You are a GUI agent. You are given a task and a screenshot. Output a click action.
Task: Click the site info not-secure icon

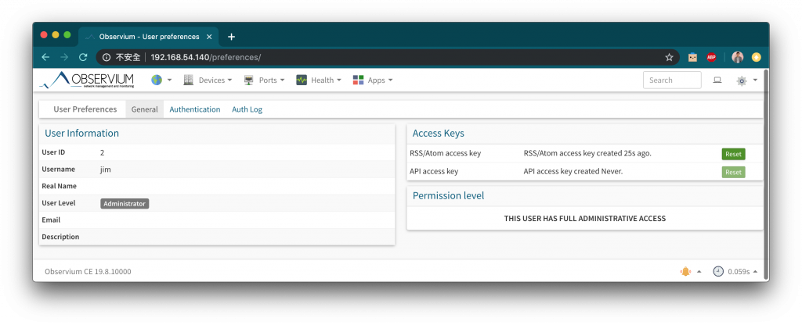pyautogui.click(x=107, y=57)
